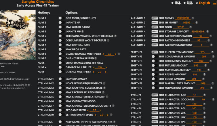This screenshot has height=126, width=217.
Task: Switch language to 简体 (Simplified Chinese)
Action: tap(176, 3)
